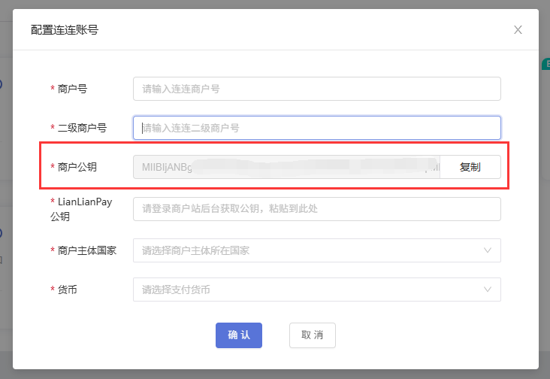Click the 货币 label text
The image size is (550, 379).
coord(68,290)
